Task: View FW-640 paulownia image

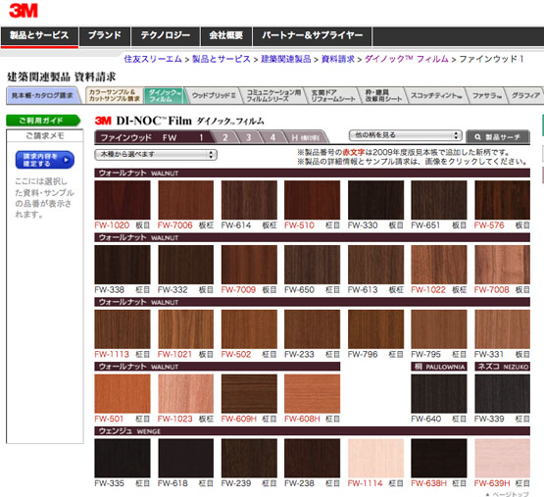Action: click(x=439, y=393)
